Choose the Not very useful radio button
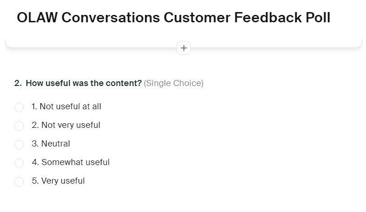This screenshot has width=366, height=212. (19, 126)
